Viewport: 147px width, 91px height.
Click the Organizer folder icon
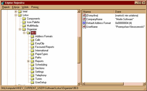point(24,29)
